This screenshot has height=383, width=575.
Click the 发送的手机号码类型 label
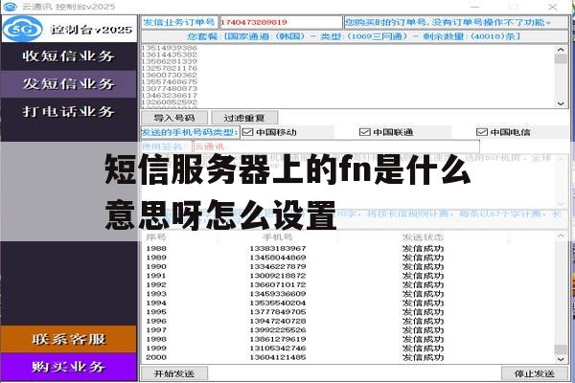tap(190, 132)
